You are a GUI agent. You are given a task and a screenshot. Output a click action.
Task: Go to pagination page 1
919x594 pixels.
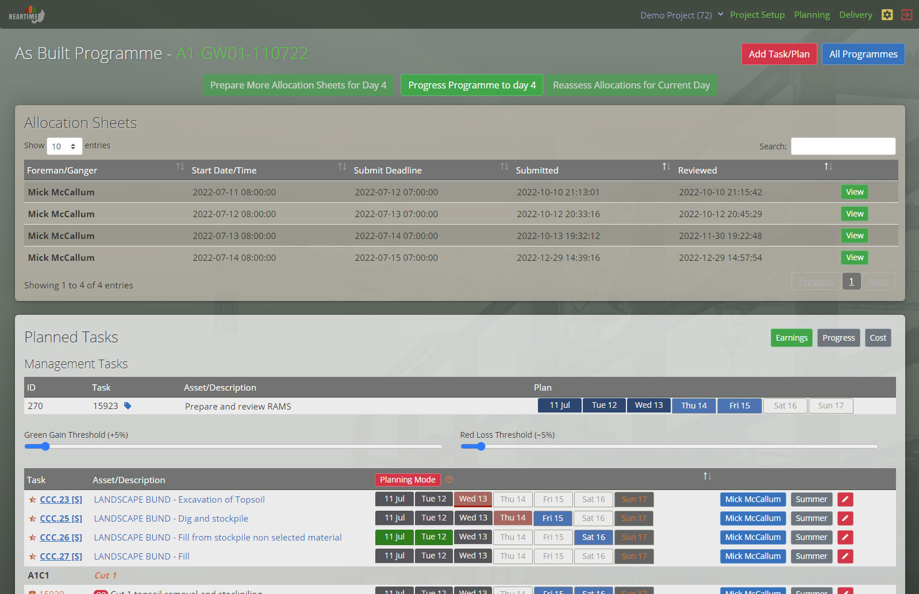[x=851, y=281]
